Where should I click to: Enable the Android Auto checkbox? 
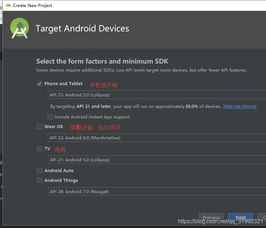(39, 170)
